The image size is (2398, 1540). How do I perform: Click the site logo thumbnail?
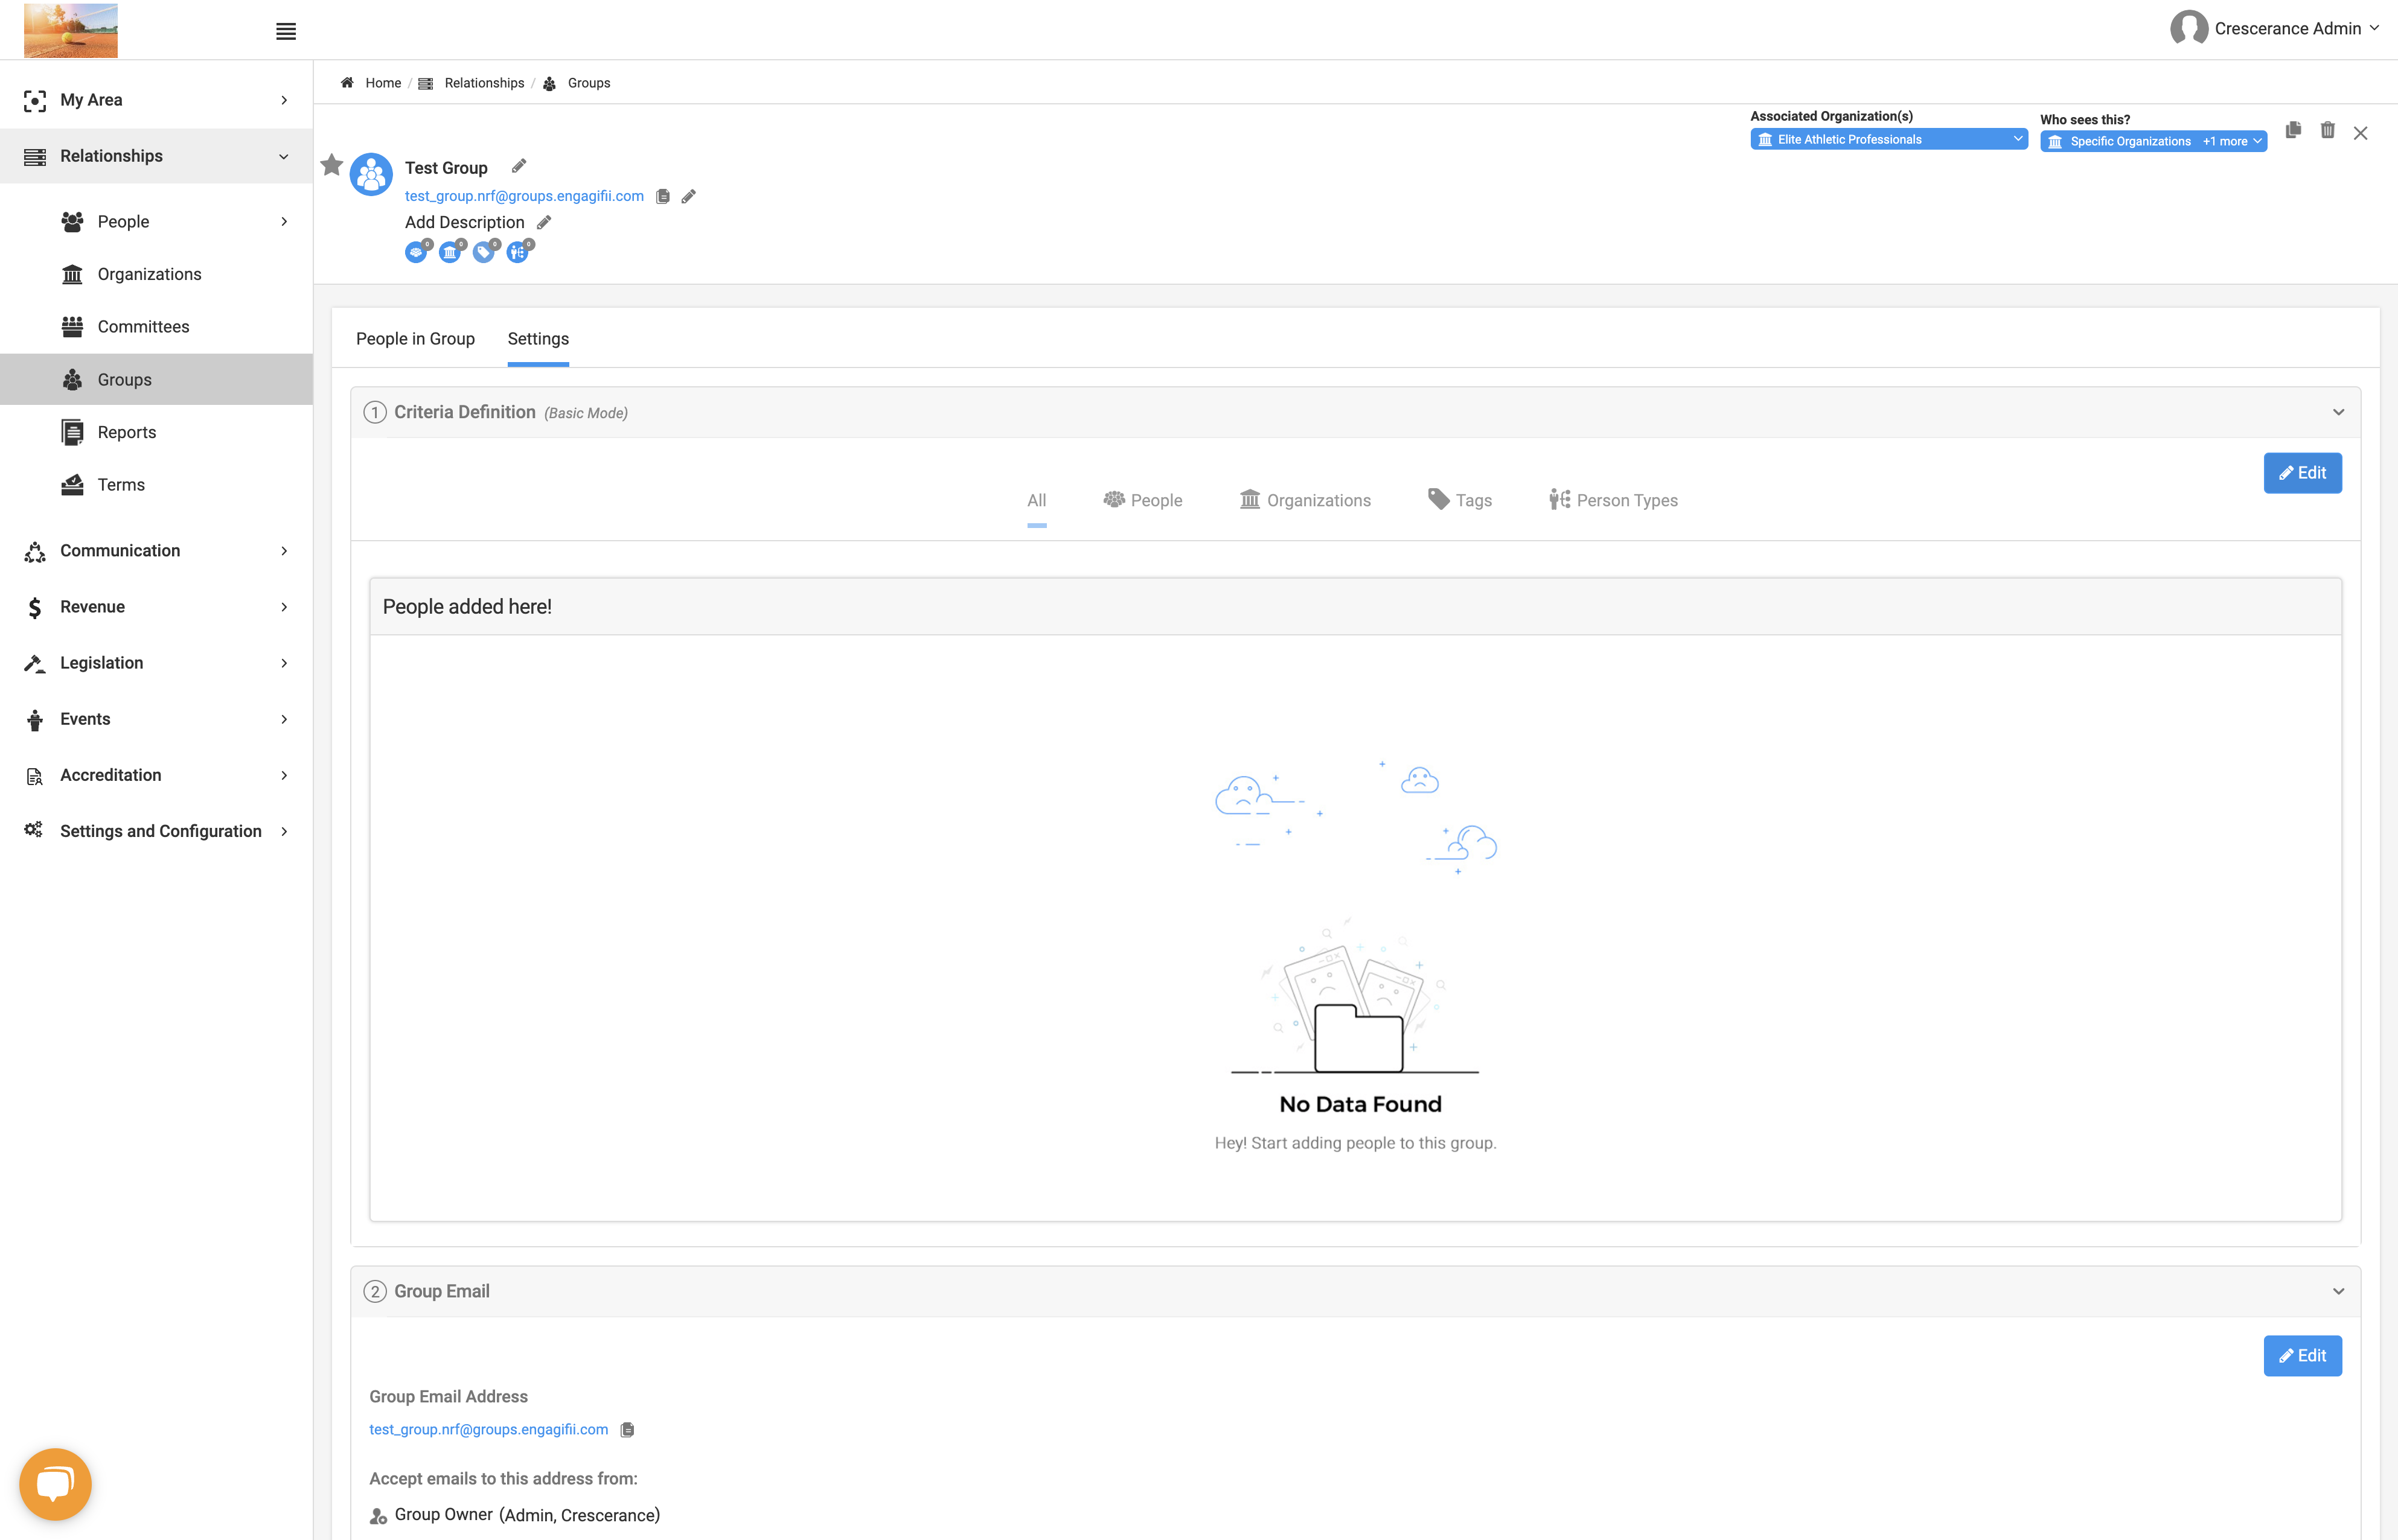click(x=70, y=30)
